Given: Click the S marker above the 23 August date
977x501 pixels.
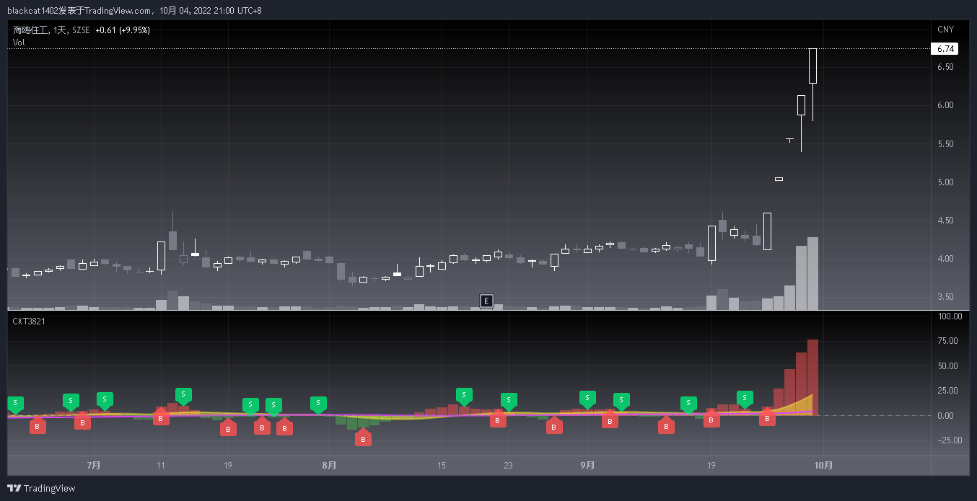Looking at the screenshot, I should (509, 402).
